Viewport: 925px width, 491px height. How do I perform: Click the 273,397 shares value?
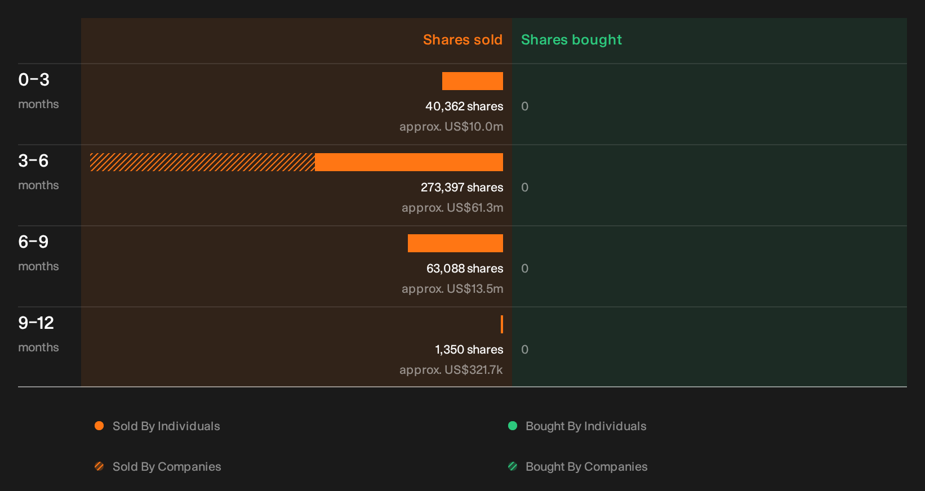(x=462, y=188)
